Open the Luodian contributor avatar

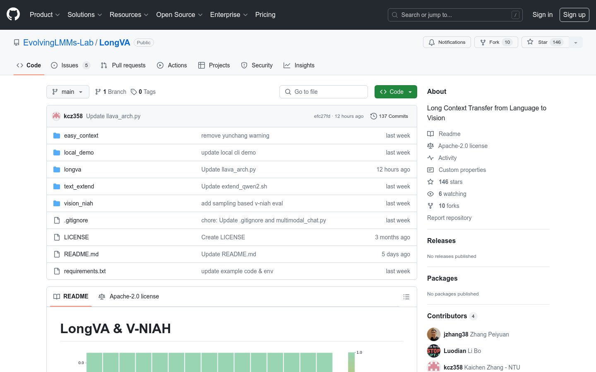tap(434, 351)
